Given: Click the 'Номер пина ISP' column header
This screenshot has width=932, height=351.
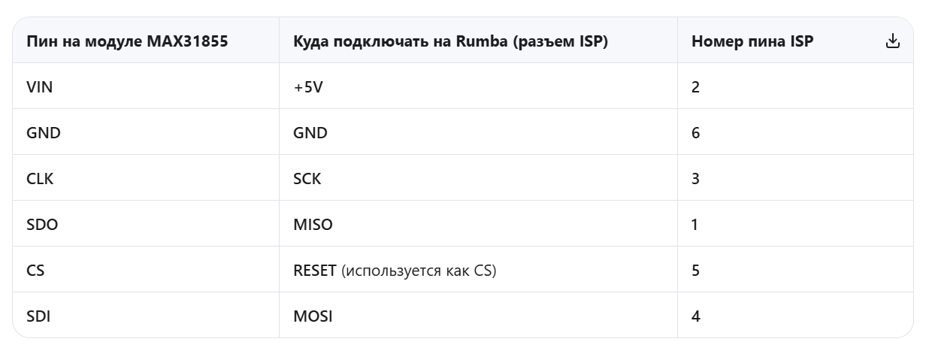Looking at the screenshot, I should 752,41.
